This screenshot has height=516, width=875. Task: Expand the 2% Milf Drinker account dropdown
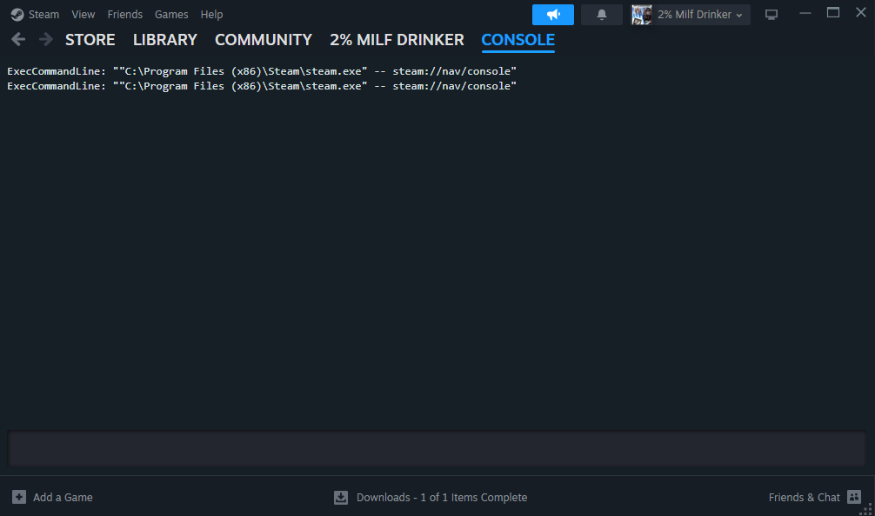pyautogui.click(x=700, y=15)
